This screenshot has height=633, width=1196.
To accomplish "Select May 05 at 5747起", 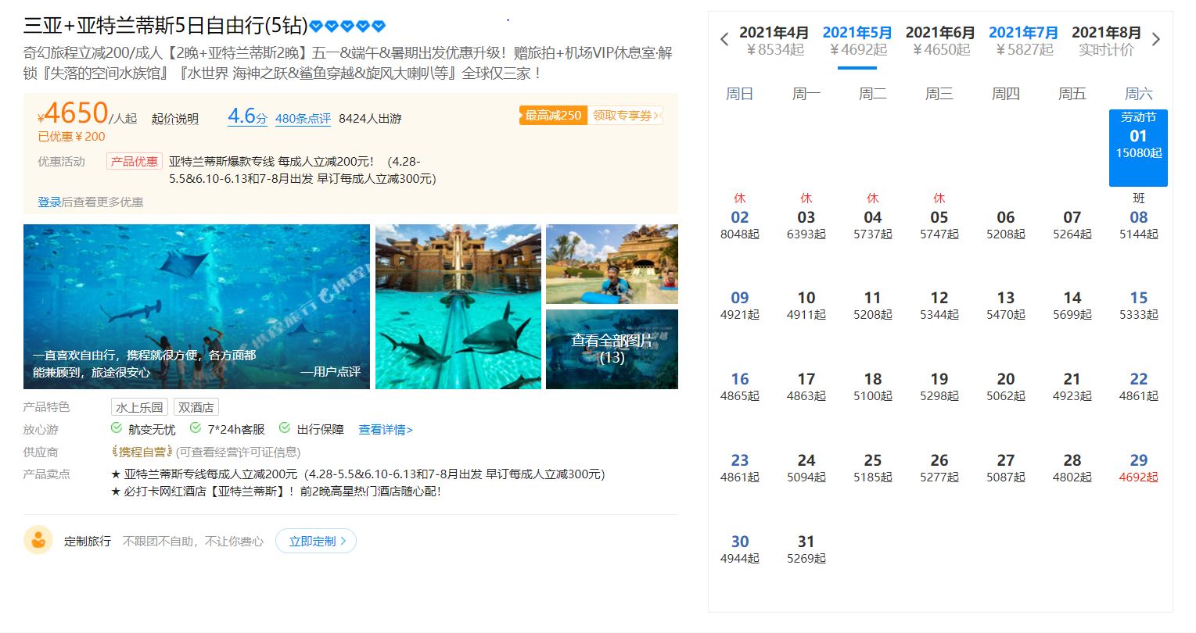I will pos(939,224).
